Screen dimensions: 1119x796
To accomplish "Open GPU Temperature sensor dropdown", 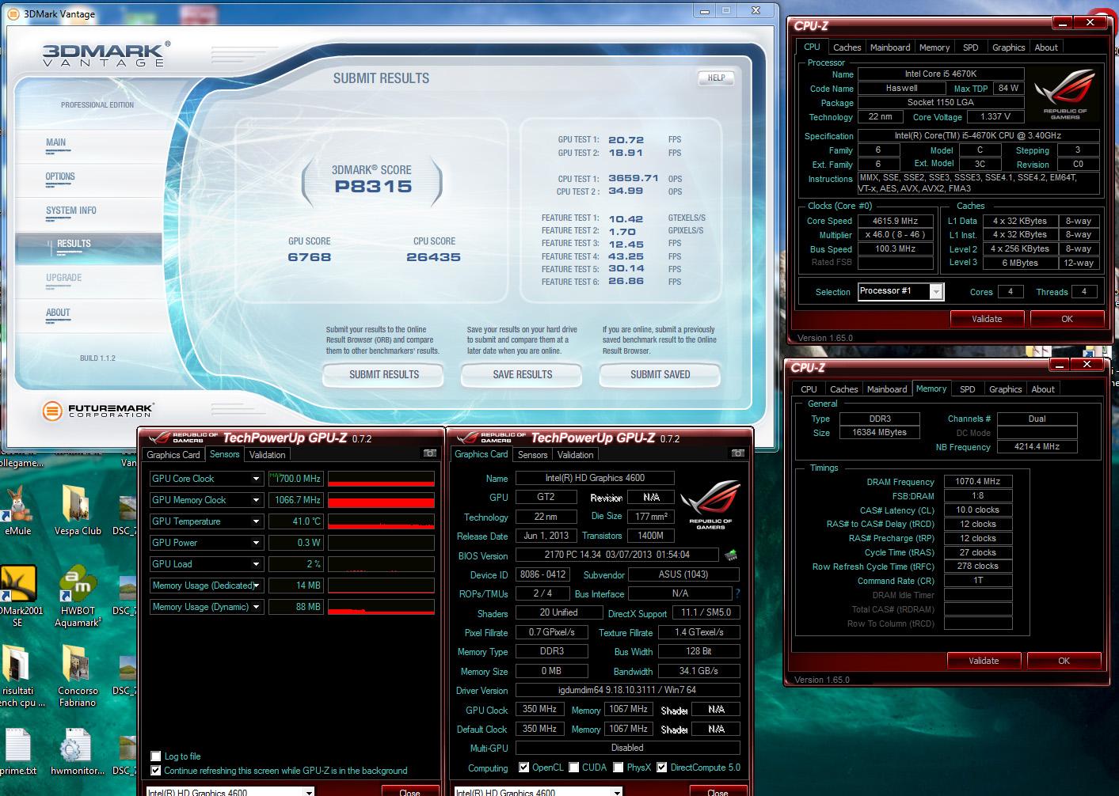I will pyautogui.click(x=256, y=521).
